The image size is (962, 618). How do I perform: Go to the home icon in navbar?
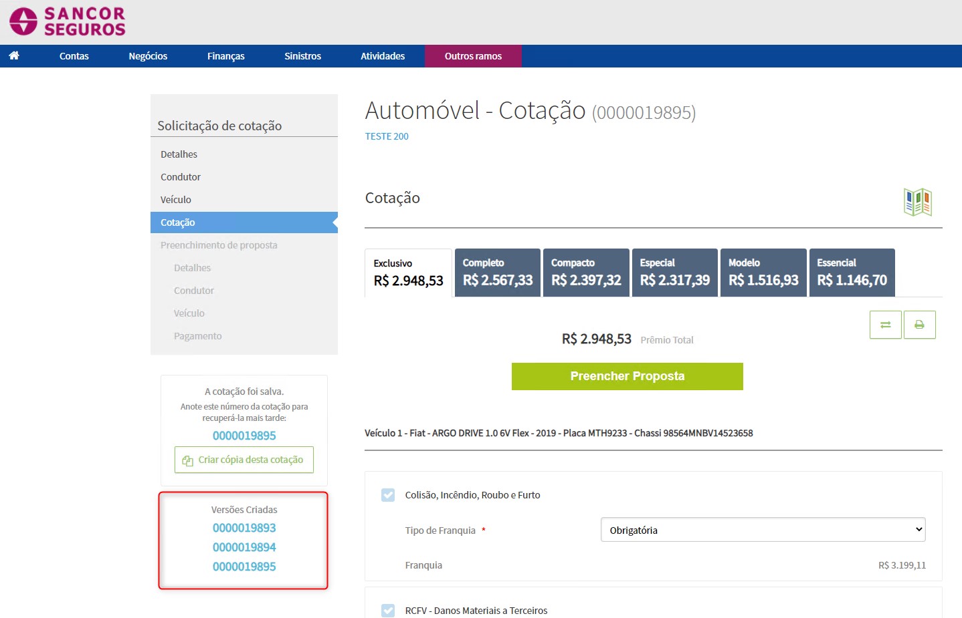[x=14, y=56]
